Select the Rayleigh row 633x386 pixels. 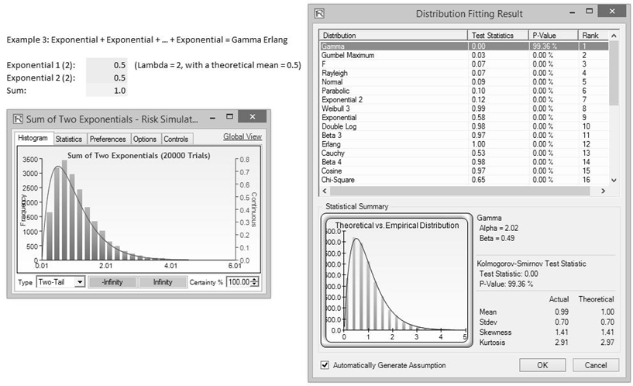pyautogui.click(x=464, y=73)
